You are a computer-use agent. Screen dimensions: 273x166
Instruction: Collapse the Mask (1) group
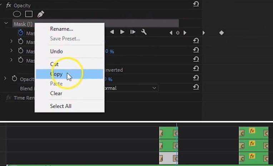coord(6,24)
